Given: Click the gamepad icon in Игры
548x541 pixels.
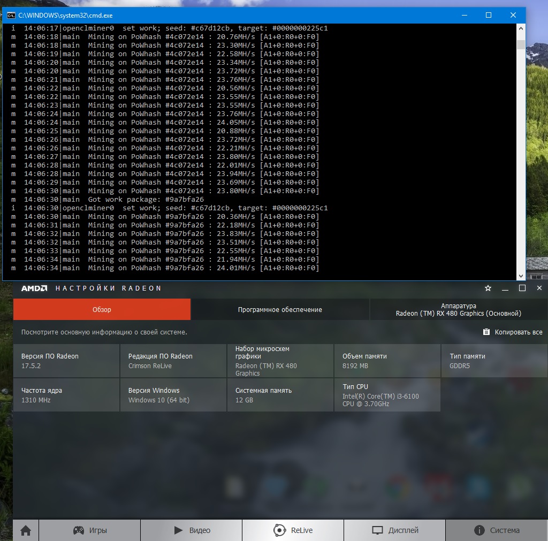Looking at the screenshot, I should pyautogui.click(x=78, y=530).
